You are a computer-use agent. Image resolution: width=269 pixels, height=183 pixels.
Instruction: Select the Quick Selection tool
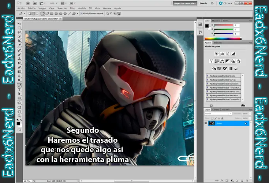19,37
